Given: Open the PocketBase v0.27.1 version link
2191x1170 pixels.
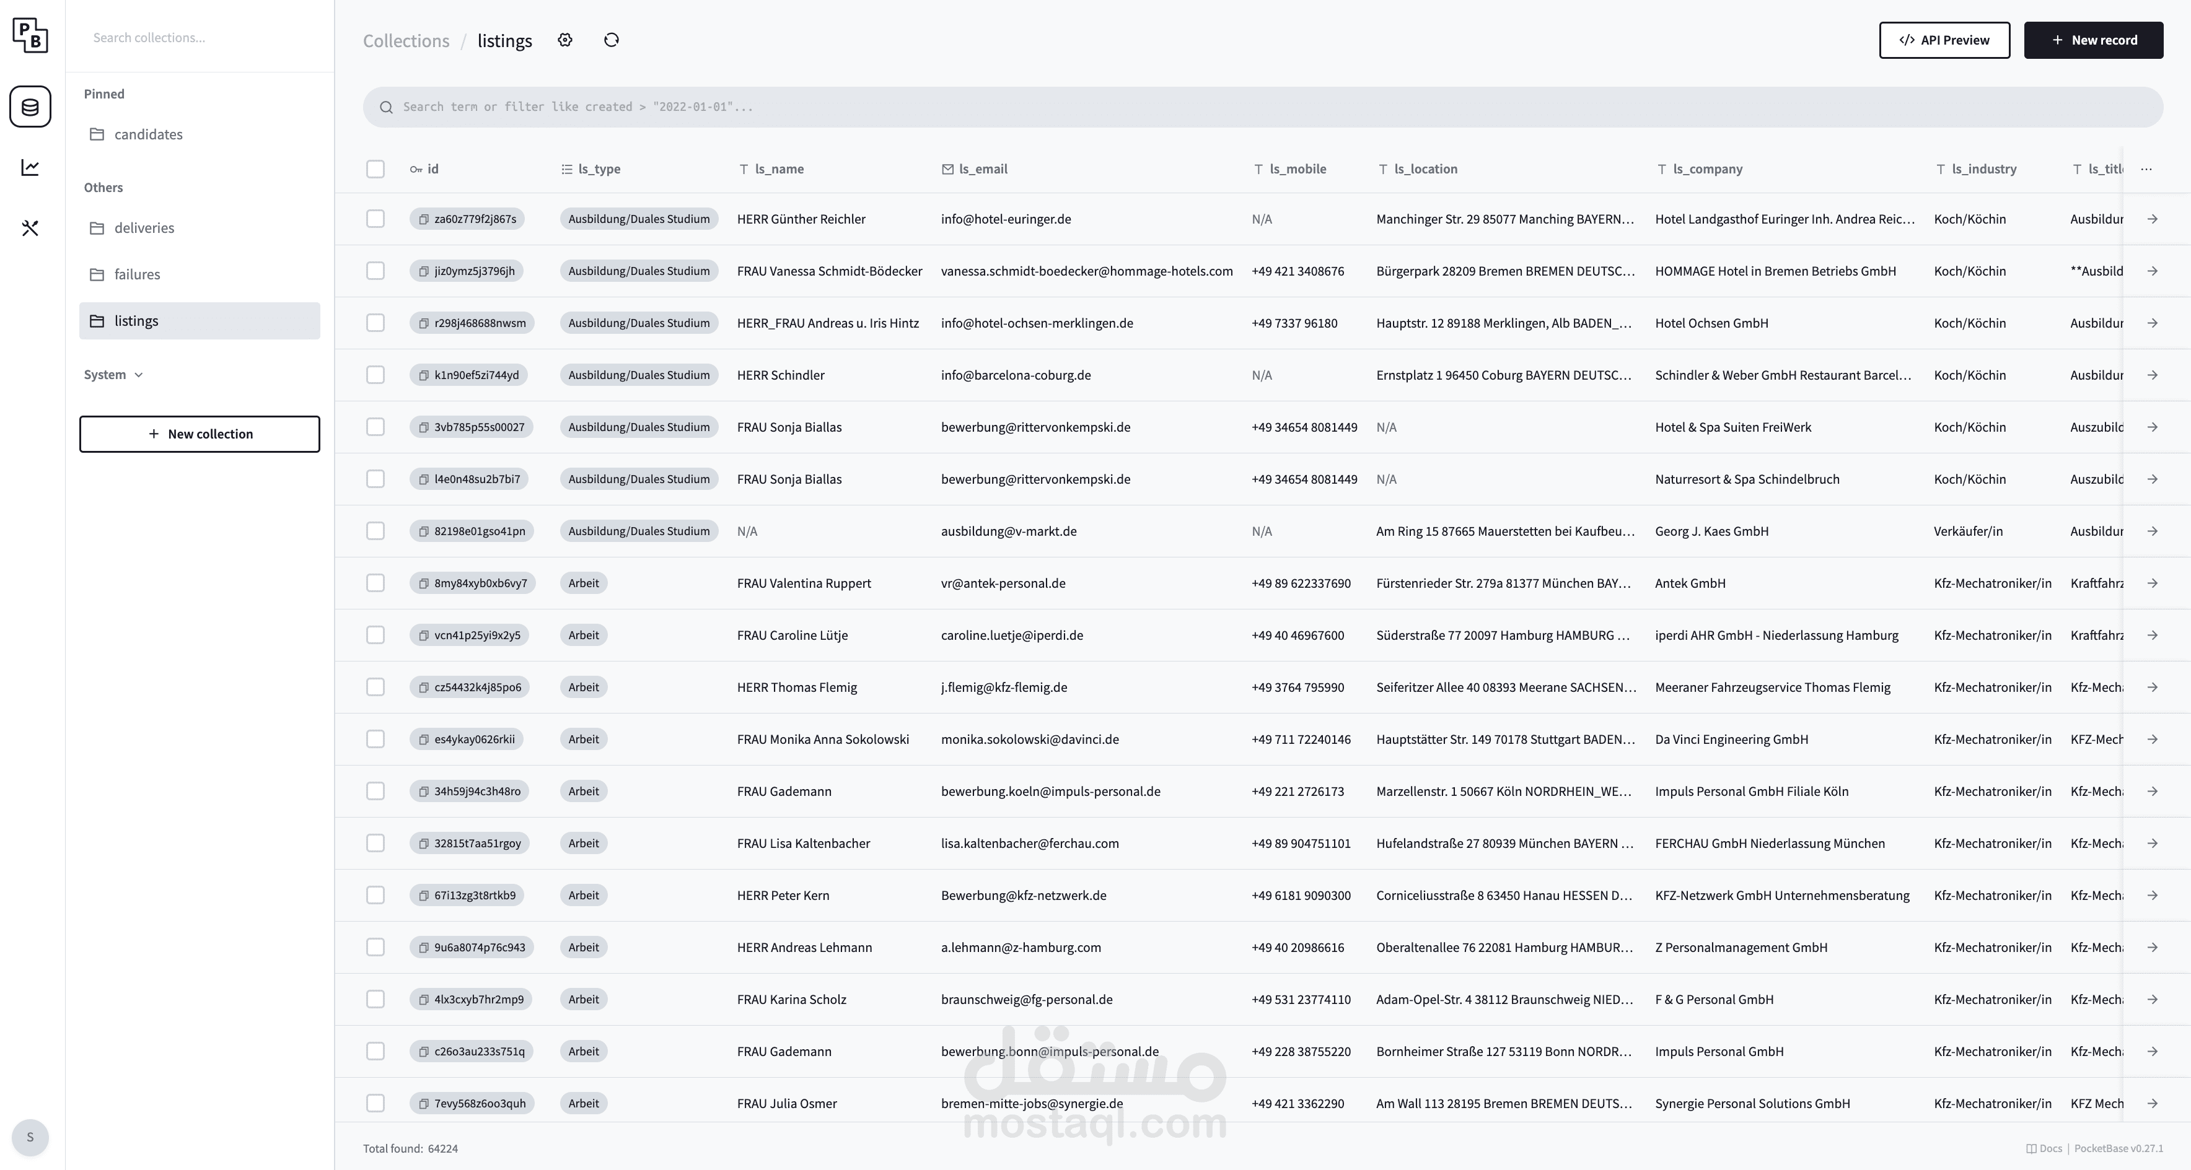Looking at the screenshot, I should pyautogui.click(x=2118, y=1148).
